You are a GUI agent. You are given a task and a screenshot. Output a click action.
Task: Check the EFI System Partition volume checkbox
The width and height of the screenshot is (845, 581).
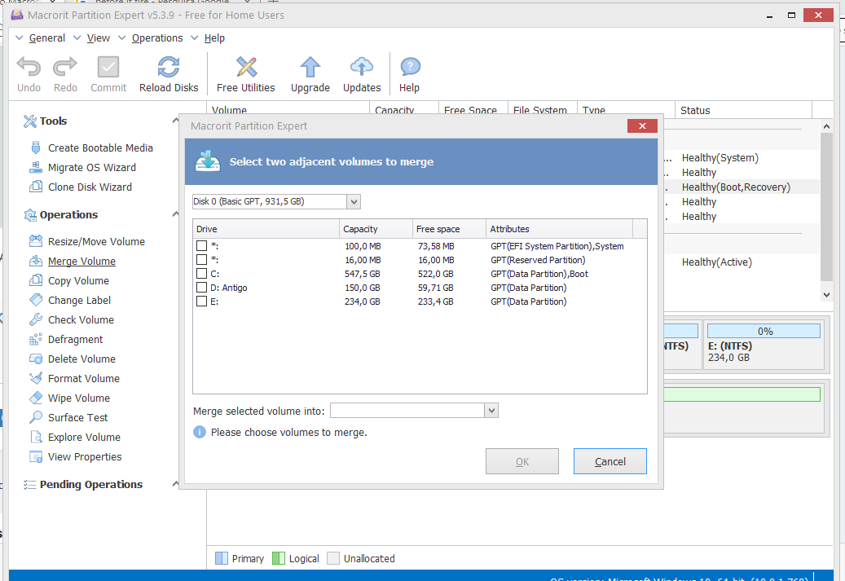coord(201,246)
